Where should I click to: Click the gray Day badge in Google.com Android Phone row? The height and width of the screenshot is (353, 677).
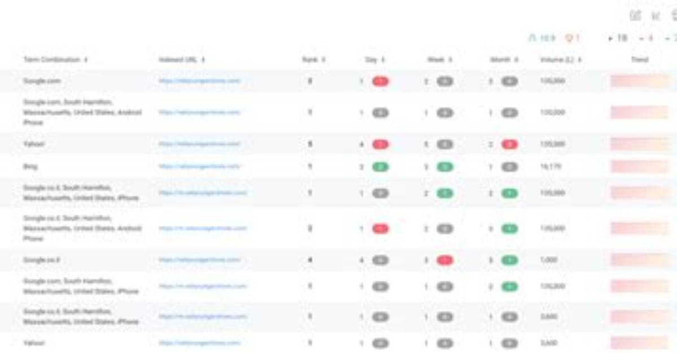[x=381, y=113]
